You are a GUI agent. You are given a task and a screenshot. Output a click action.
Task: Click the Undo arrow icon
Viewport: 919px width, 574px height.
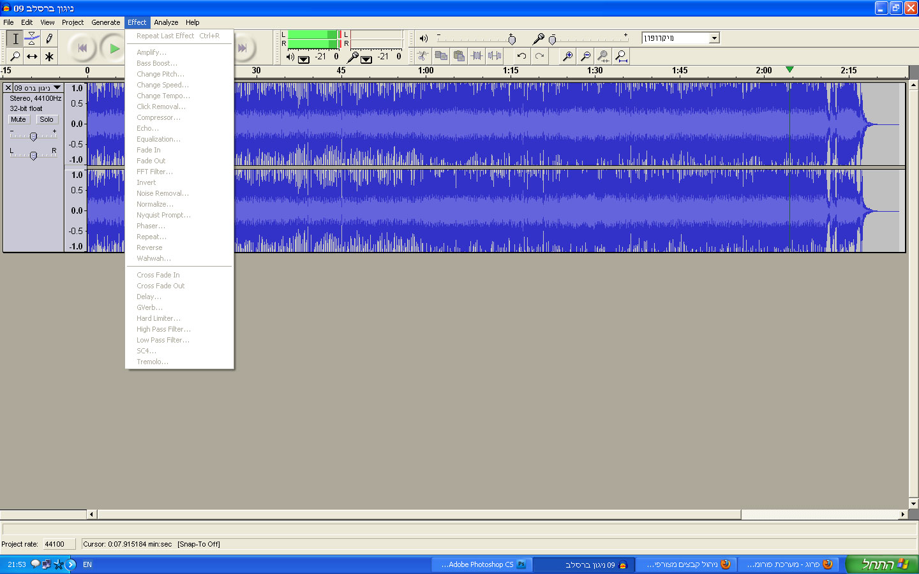[x=521, y=56]
